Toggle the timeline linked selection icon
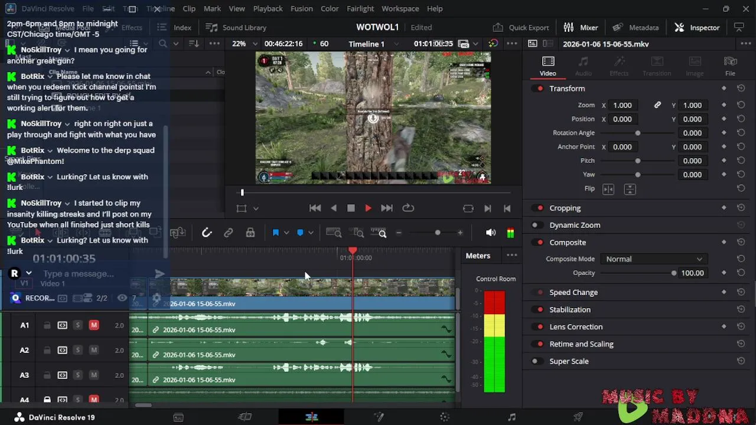The width and height of the screenshot is (756, 425). (229, 233)
